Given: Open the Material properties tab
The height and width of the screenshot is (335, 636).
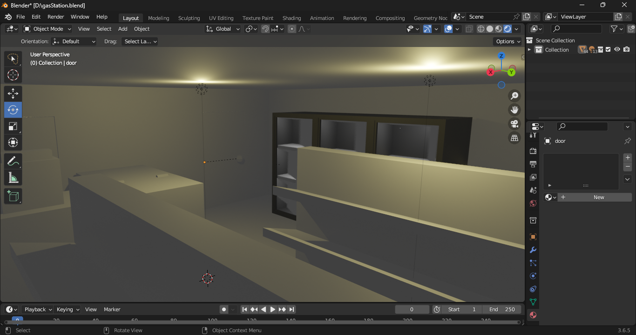Looking at the screenshot, I should tap(533, 315).
